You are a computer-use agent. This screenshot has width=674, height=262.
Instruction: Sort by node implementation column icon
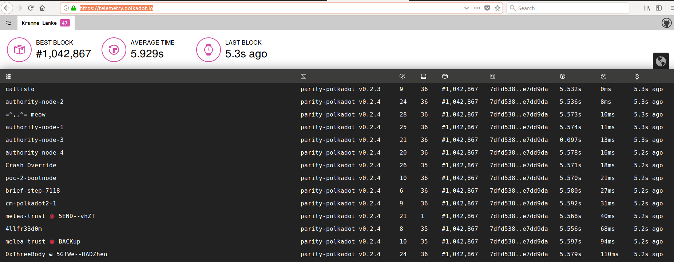coord(304,76)
